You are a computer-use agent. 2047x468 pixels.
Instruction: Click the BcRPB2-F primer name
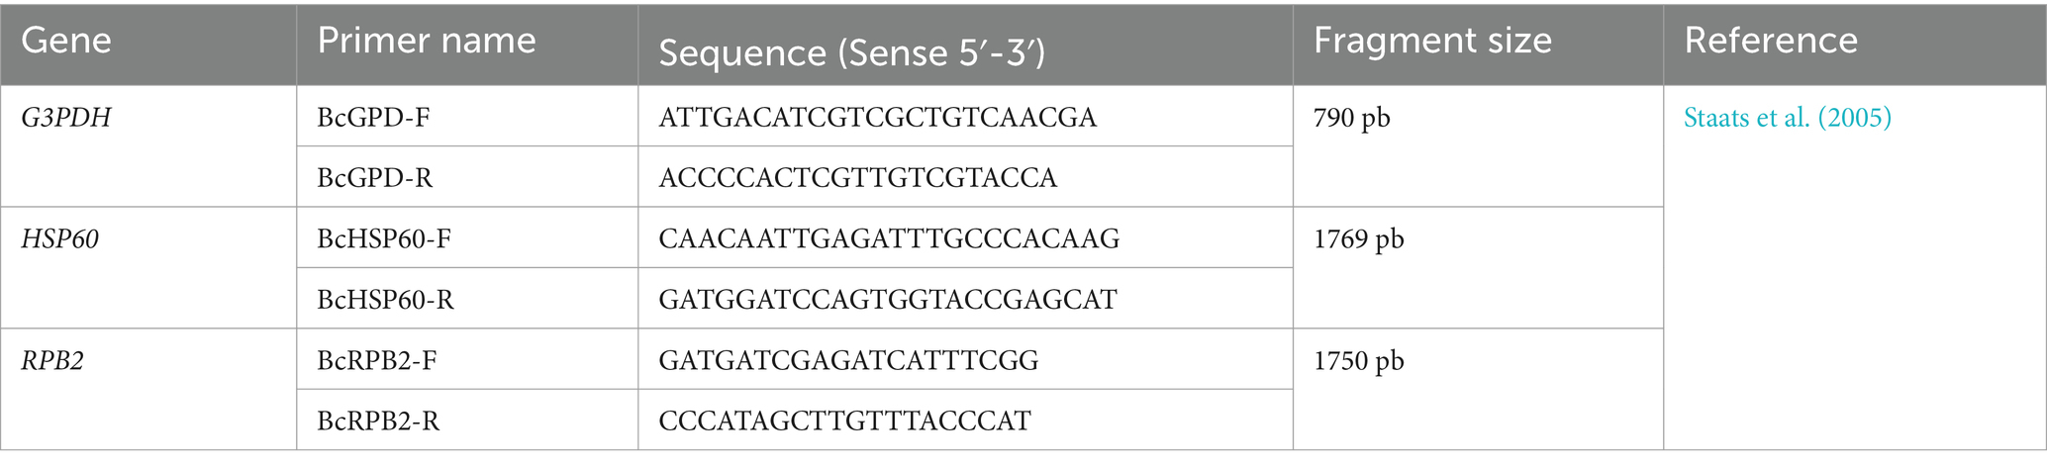coord(377,361)
